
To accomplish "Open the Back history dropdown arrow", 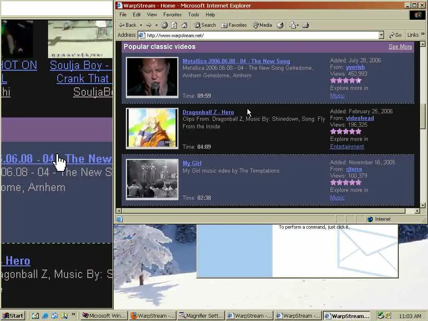I will 141,25.
